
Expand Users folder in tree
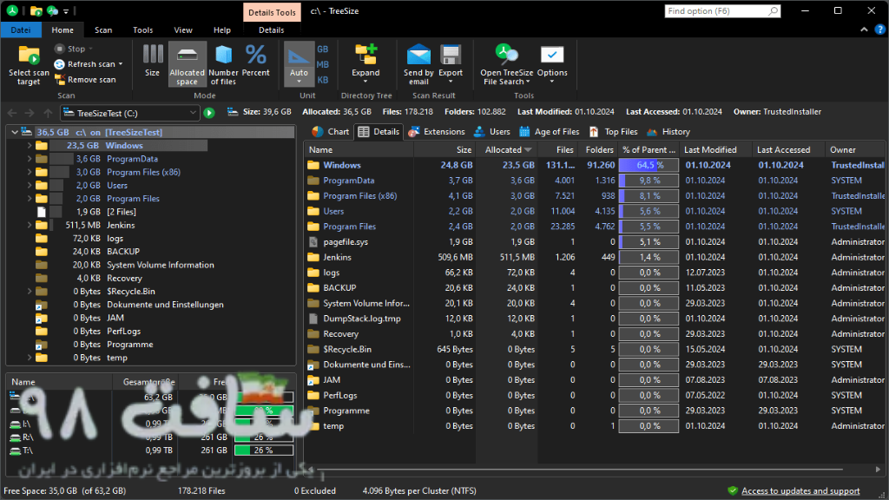[30, 186]
